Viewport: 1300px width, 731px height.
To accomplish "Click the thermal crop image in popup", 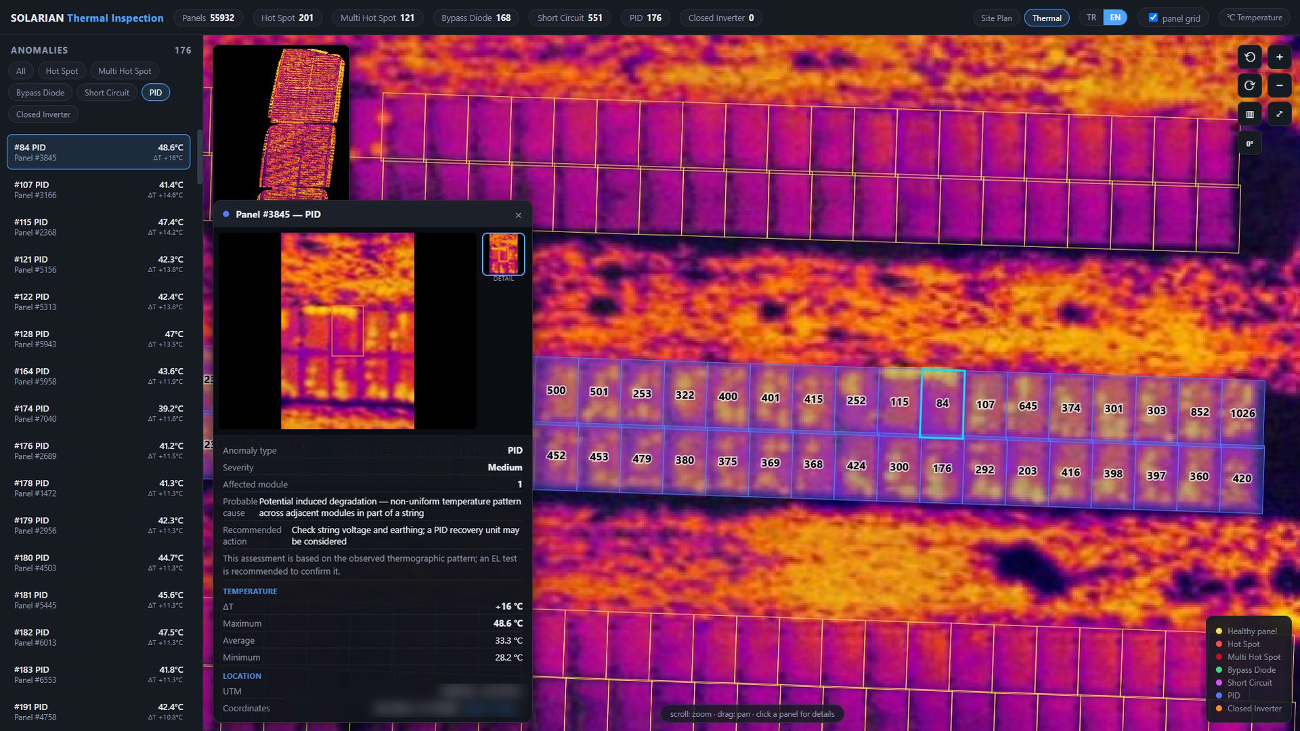I will 347,331.
